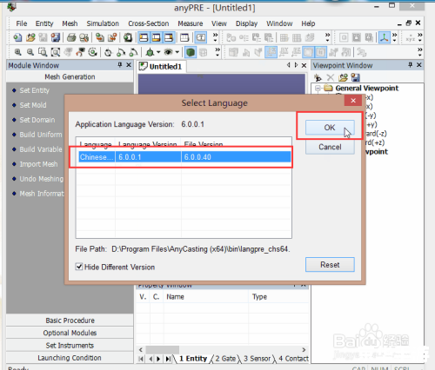Image resolution: width=435 pixels, height=370 pixels.
Task: Click the add new viewpoint icon
Action: click(x=318, y=77)
